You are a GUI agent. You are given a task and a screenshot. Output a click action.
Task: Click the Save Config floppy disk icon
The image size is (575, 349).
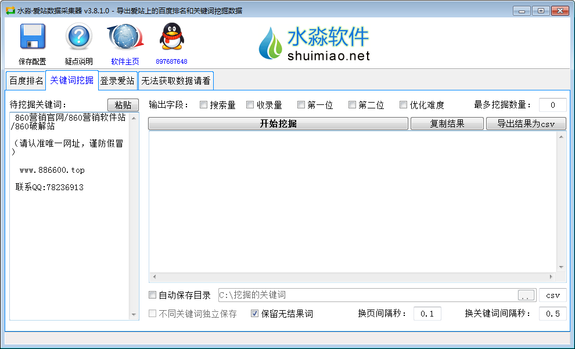33,37
